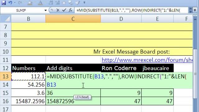Image resolution: width=199 pixels, height=112 pixels.
Task: Select row 10 header
Action: point(6,52)
